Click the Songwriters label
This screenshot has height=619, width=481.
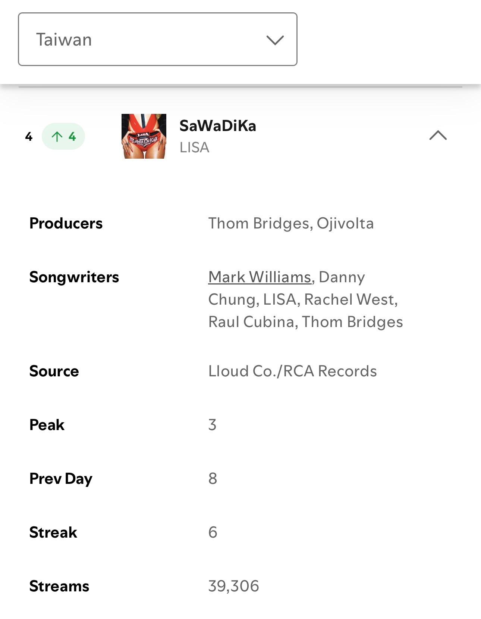click(x=74, y=277)
